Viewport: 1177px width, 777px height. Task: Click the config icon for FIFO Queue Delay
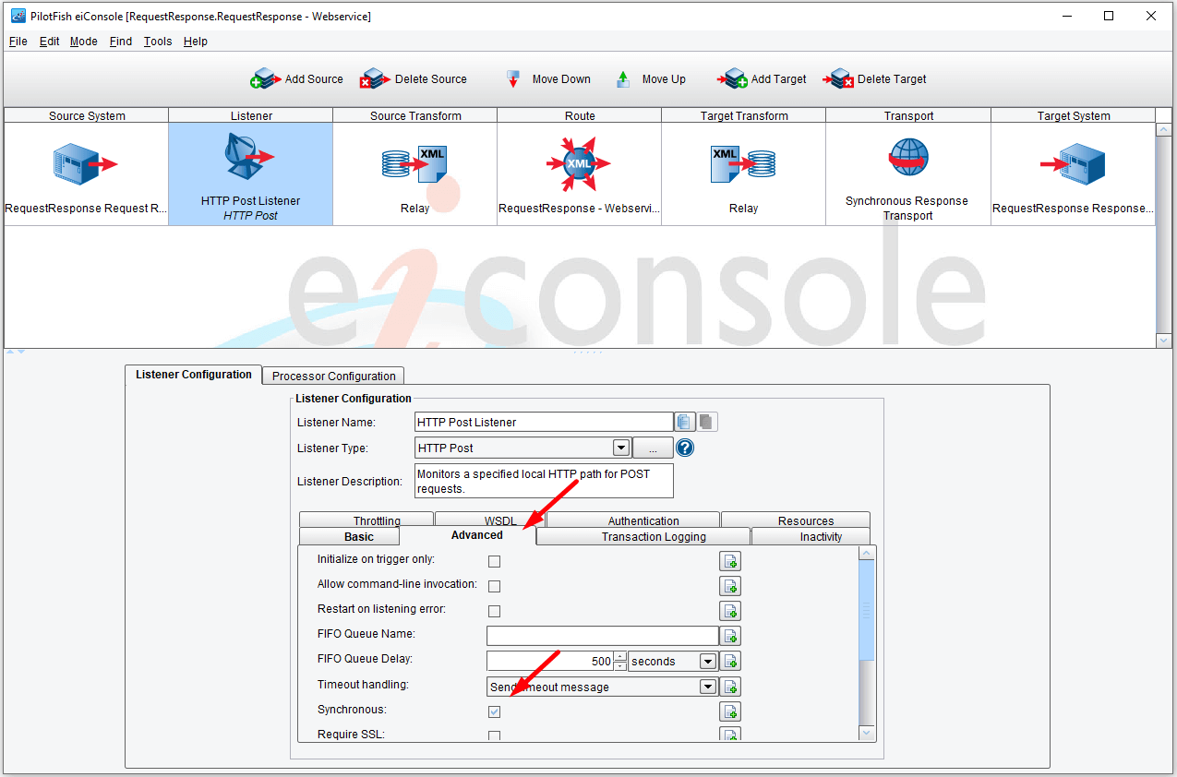730,662
